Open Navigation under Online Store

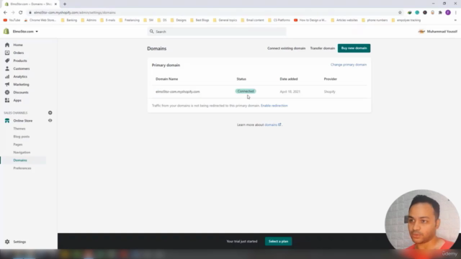tap(22, 153)
